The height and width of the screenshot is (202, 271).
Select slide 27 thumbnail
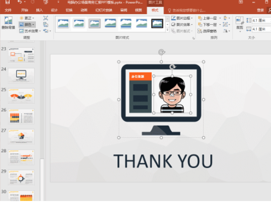tap(21, 137)
